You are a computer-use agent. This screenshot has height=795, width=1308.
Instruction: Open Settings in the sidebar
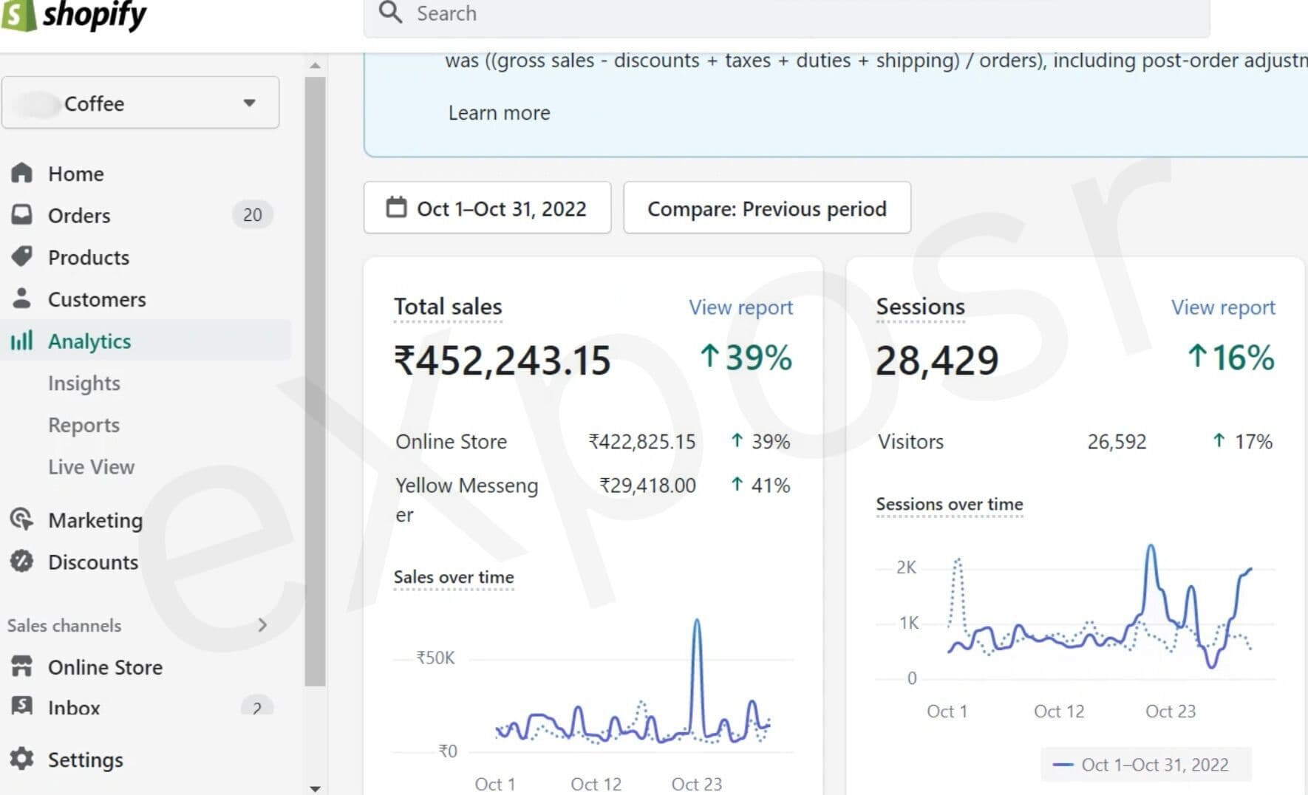pyautogui.click(x=86, y=760)
